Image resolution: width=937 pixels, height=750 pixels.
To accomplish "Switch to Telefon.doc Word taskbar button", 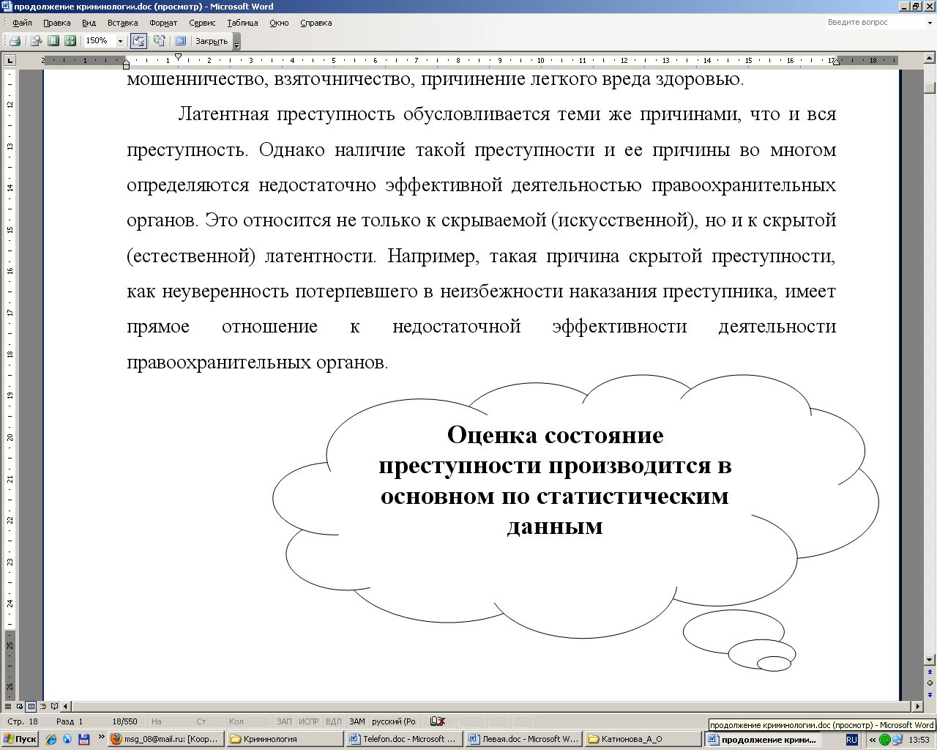I will [404, 739].
